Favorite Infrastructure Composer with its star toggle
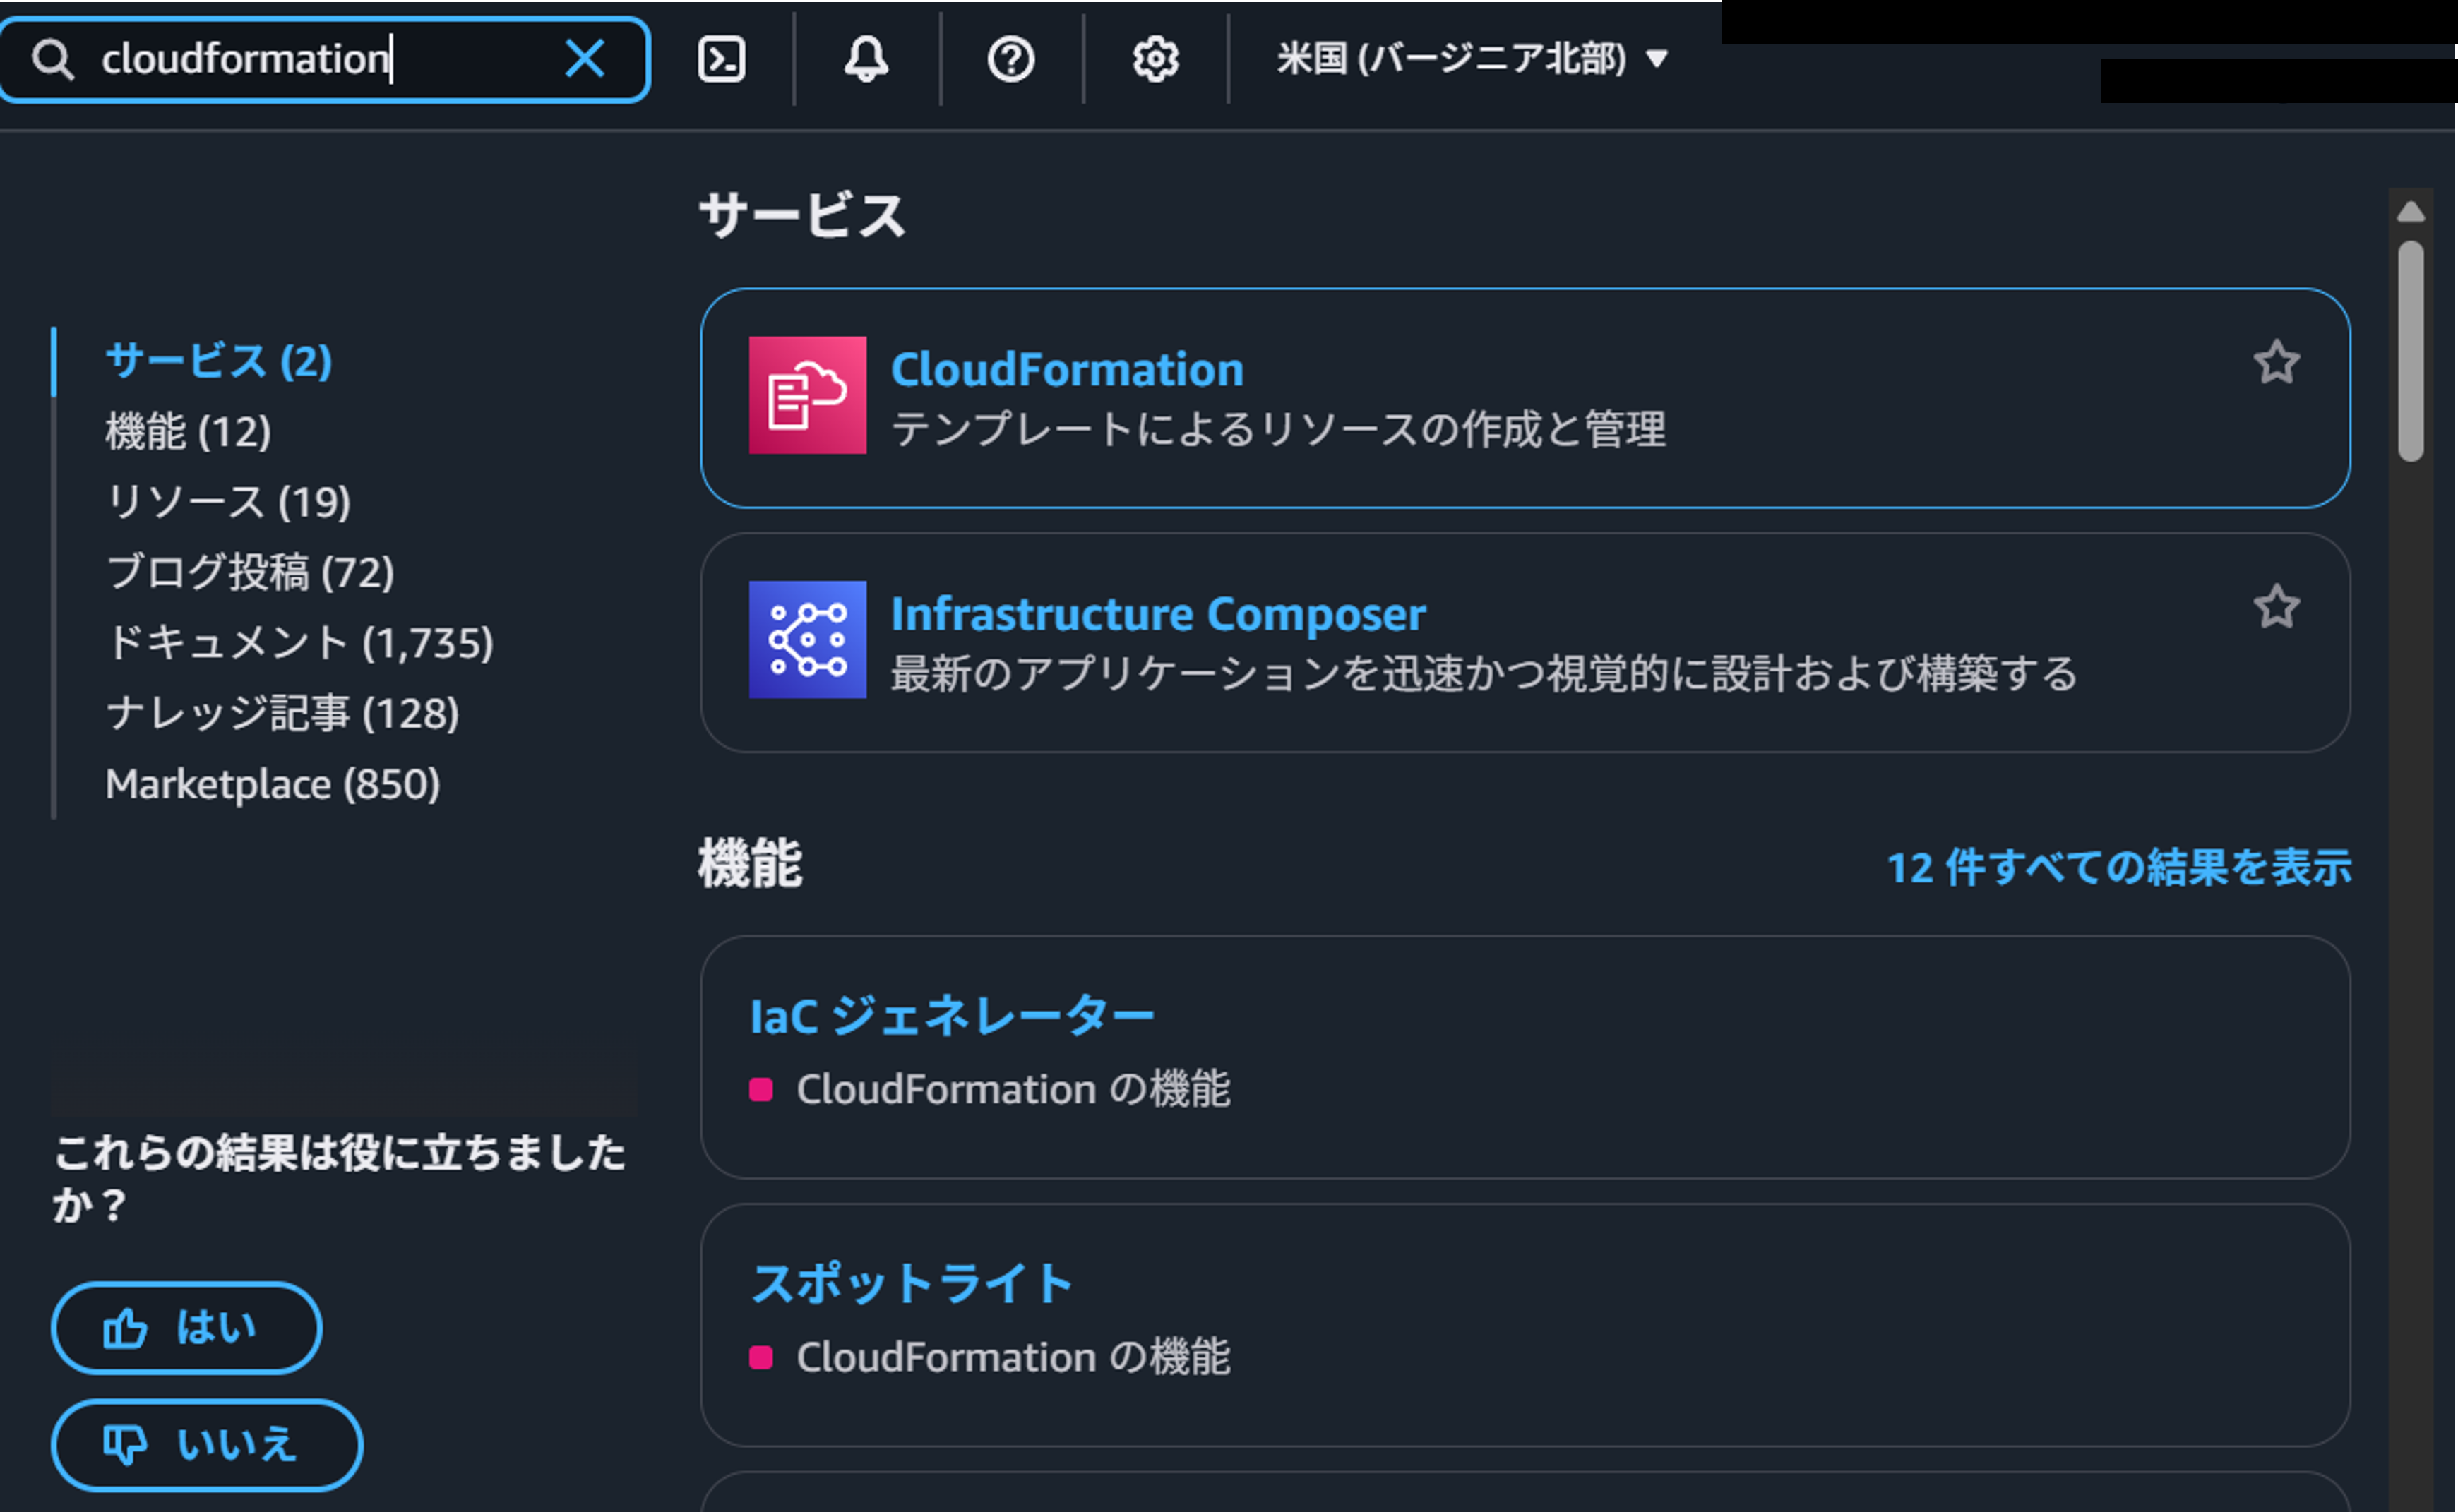Image resolution: width=2458 pixels, height=1512 pixels. pos(2279,608)
